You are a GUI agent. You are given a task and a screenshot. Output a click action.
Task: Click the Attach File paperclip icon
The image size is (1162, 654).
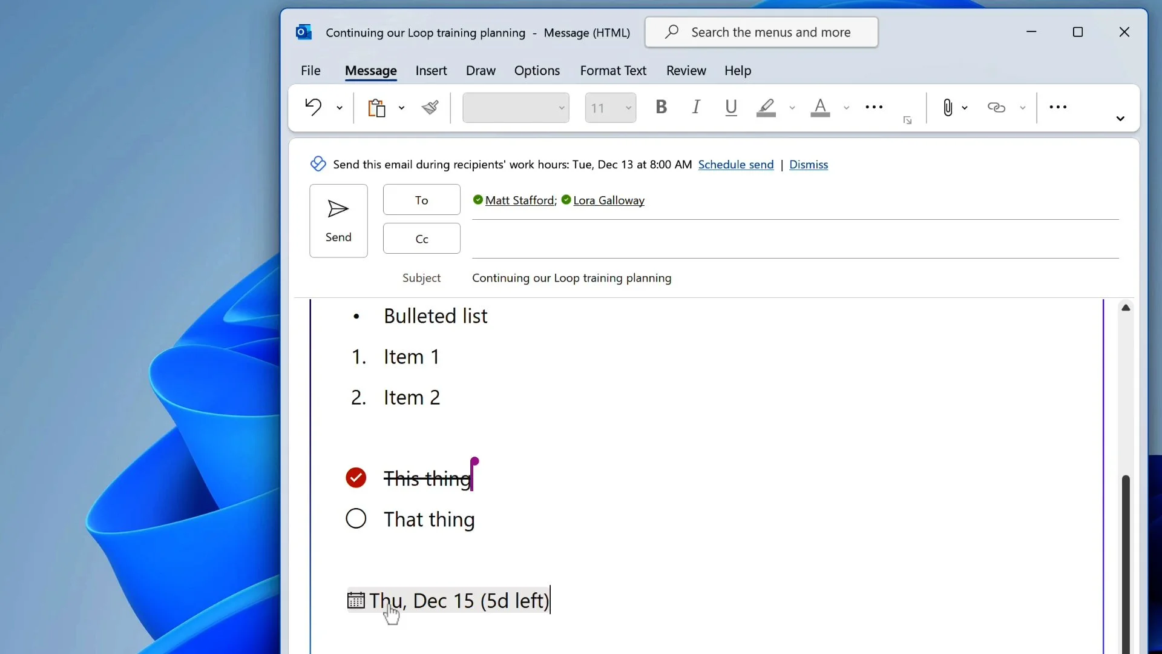[x=947, y=107]
